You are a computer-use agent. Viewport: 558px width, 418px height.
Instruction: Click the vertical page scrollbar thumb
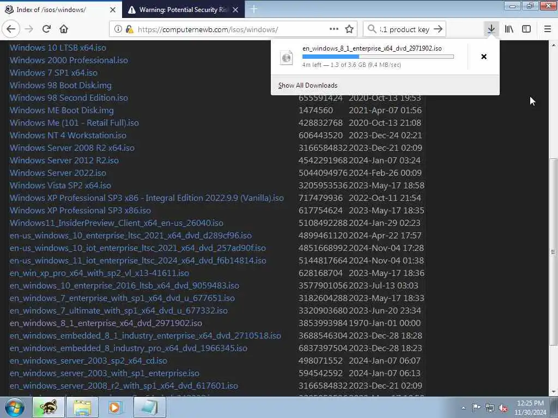tap(553, 251)
